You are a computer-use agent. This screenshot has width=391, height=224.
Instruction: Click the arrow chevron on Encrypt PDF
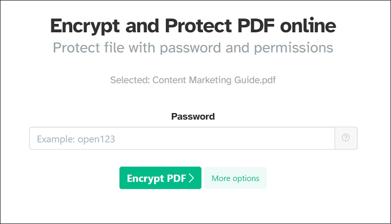pos(192,178)
